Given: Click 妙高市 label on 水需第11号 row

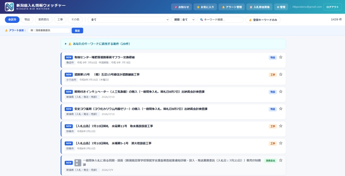Looking at the screenshot, I should pos(70,131).
